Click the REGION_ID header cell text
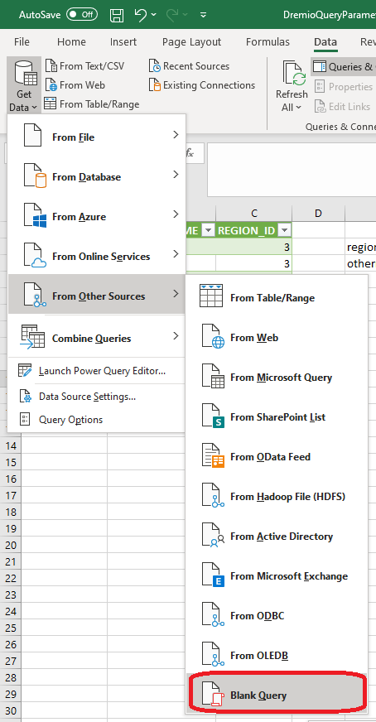376x722 pixels. click(246, 230)
